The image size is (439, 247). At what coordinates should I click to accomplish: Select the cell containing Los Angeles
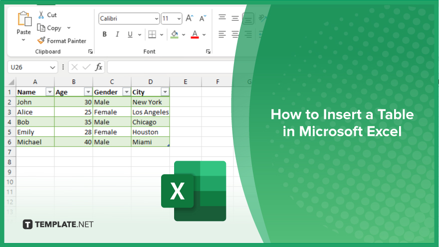tap(150, 112)
